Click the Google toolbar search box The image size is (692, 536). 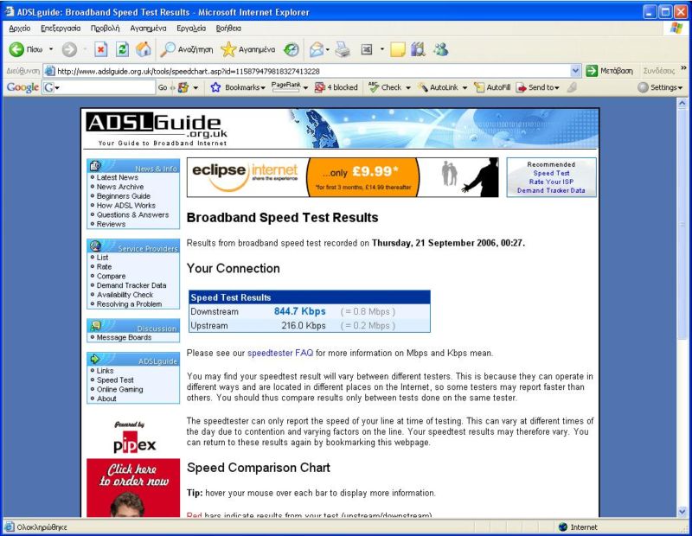(x=99, y=87)
